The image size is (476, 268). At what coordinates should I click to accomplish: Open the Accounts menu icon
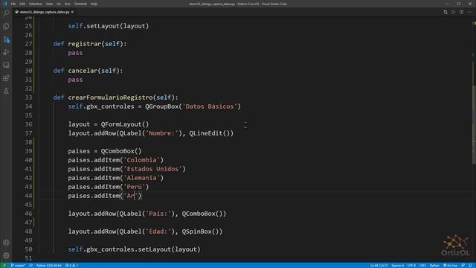pyautogui.click(x=6, y=243)
